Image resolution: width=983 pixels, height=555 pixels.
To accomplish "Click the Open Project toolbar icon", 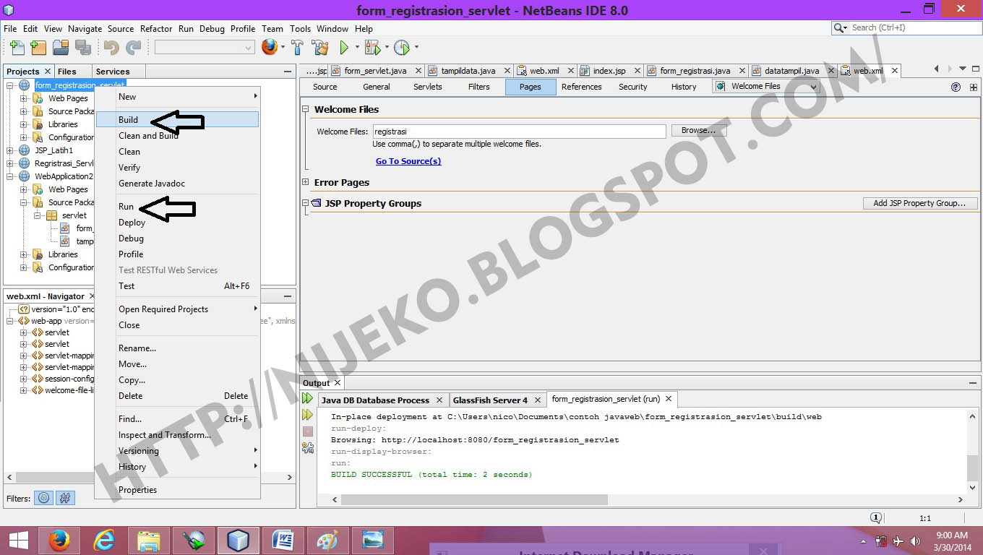I will [61, 47].
